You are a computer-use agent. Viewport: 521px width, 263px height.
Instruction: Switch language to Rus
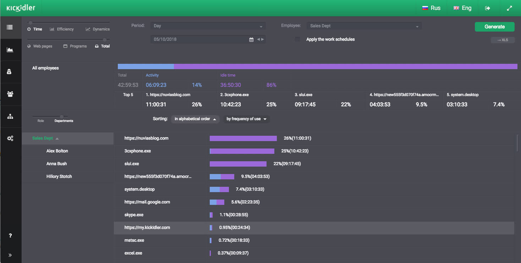pyautogui.click(x=431, y=8)
